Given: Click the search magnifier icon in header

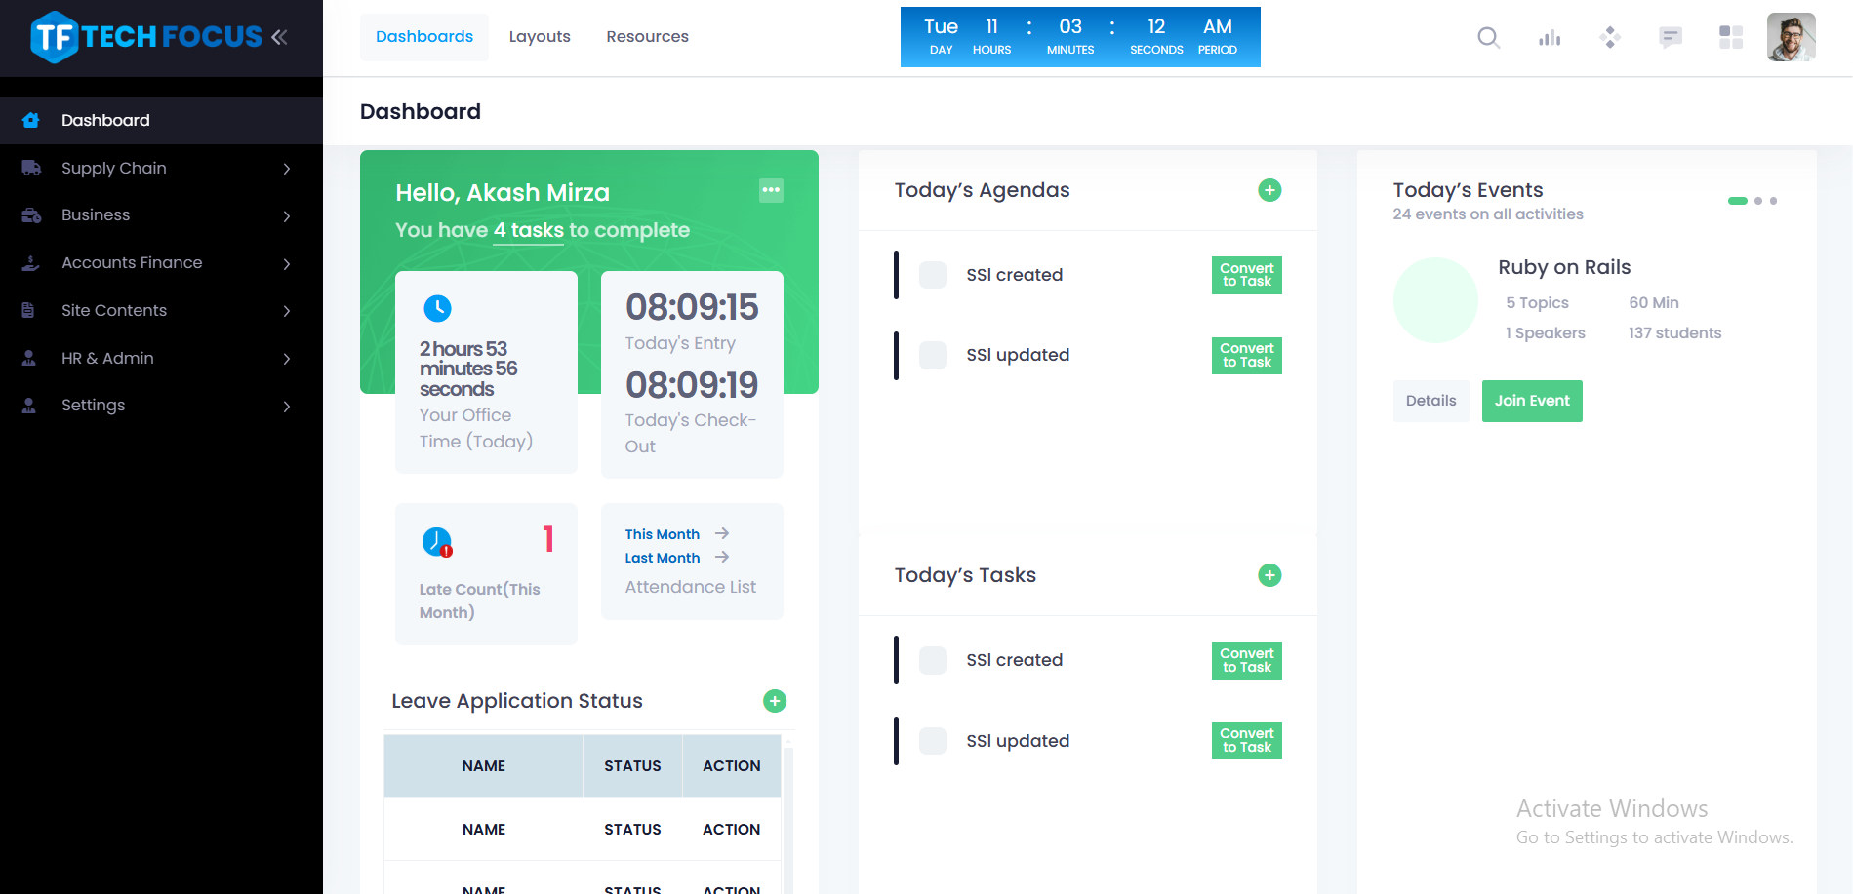Looking at the screenshot, I should coord(1488,38).
